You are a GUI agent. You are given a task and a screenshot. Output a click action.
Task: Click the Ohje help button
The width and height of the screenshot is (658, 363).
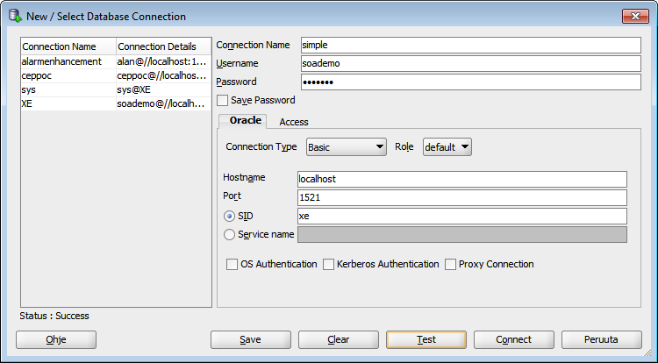(x=56, y=339)
